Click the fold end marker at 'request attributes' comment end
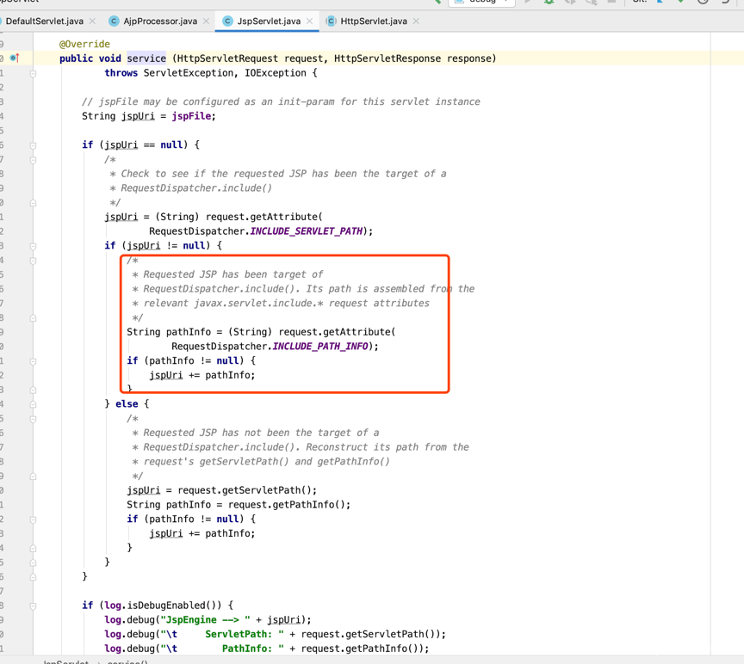Viewport: 744px width, 664px height. [33, 318]
